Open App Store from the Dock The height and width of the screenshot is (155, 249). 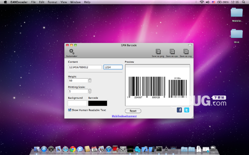coord(44,149)
